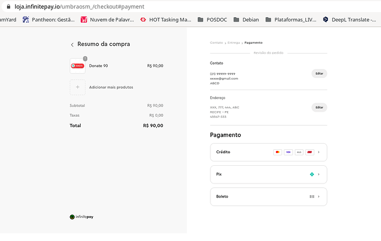This screenshot has width=381, height=241.
Task: Click the Mastercard icon in Crédito row
Action: (x=278, y=152)
